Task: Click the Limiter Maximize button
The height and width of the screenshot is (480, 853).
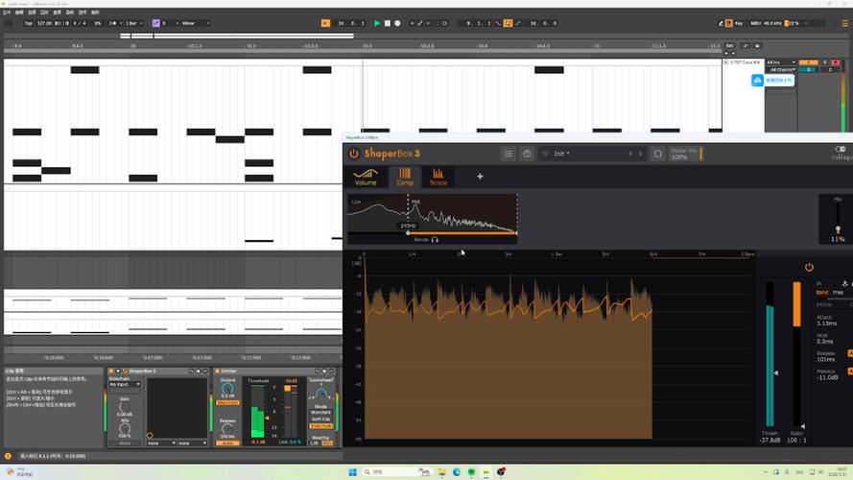Action: (227, 403)
